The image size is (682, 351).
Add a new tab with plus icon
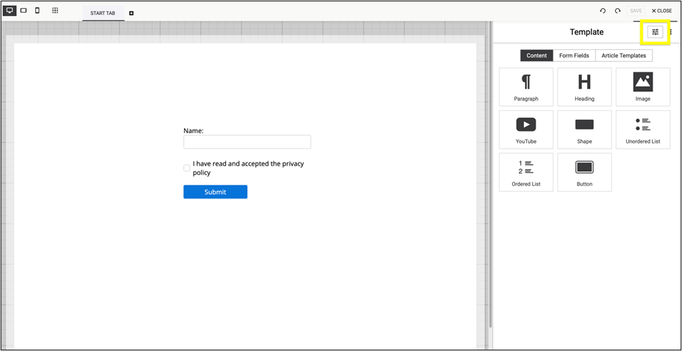[132, 13]
